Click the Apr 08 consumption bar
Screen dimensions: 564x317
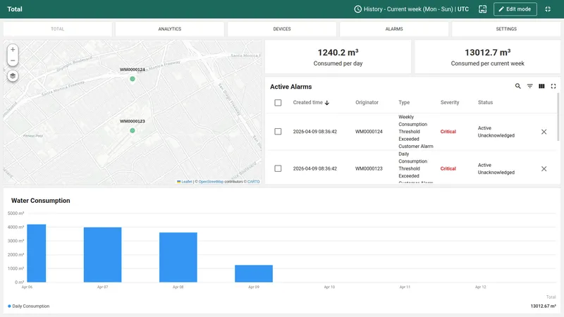178,257
